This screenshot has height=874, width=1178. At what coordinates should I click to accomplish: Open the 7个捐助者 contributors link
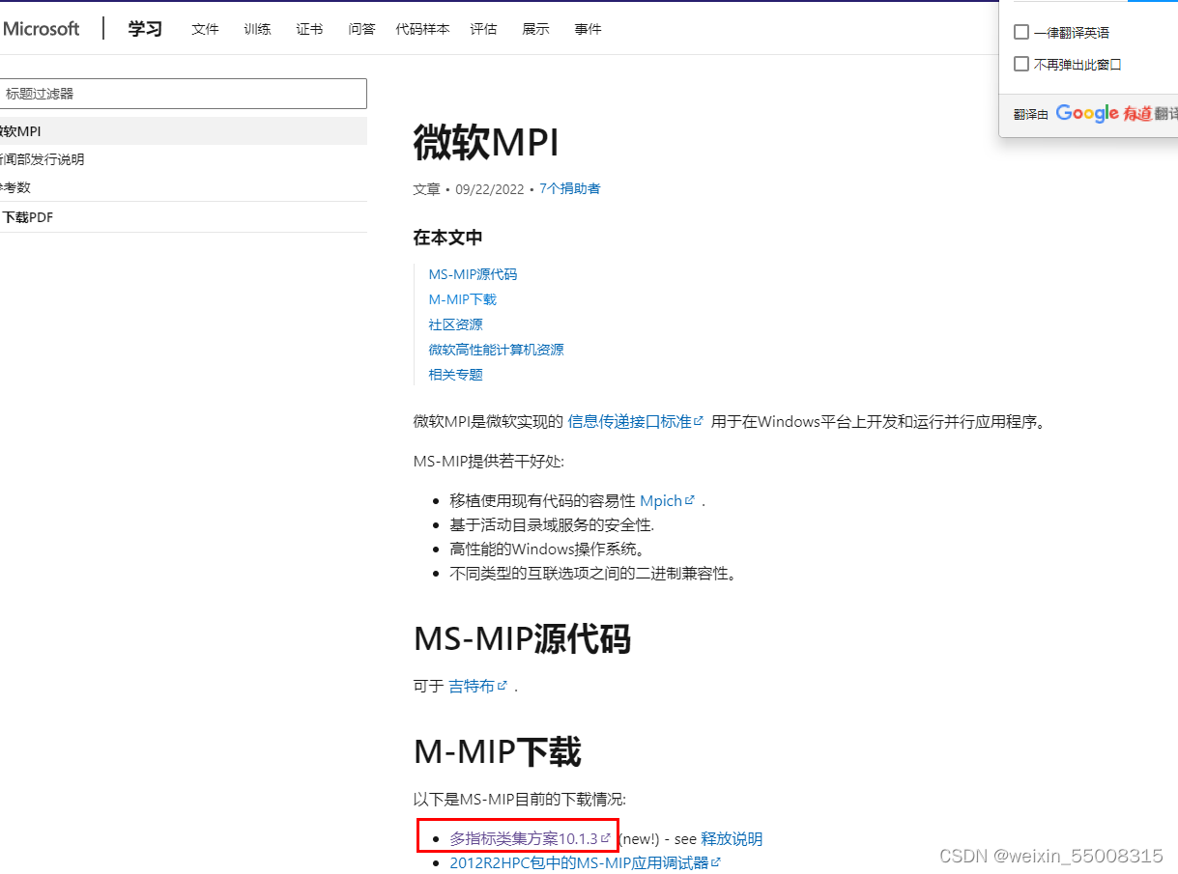(569, 188)
